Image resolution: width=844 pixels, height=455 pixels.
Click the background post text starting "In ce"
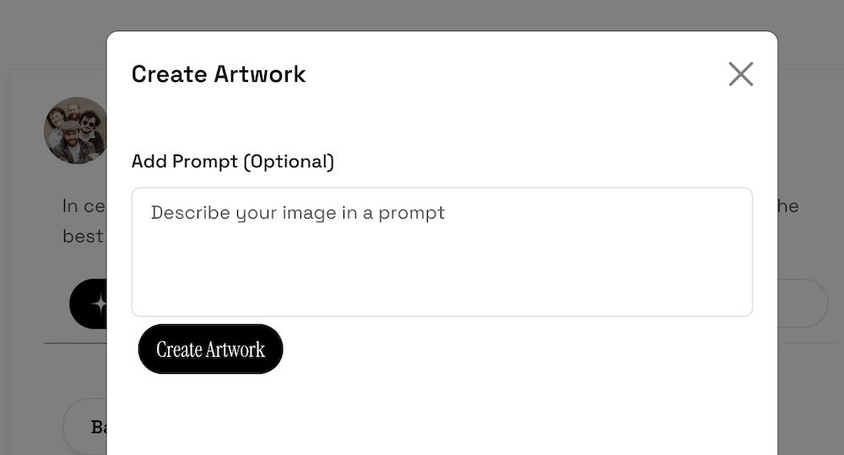point(84,206)
